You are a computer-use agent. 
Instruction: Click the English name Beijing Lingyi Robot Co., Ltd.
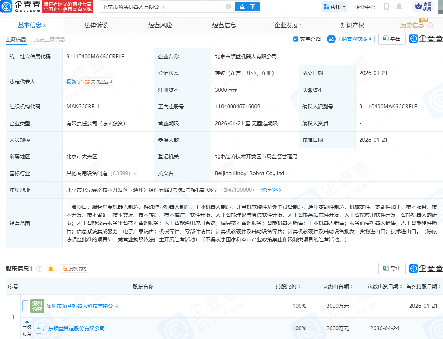pyautogui.click(x=250, y=173)
